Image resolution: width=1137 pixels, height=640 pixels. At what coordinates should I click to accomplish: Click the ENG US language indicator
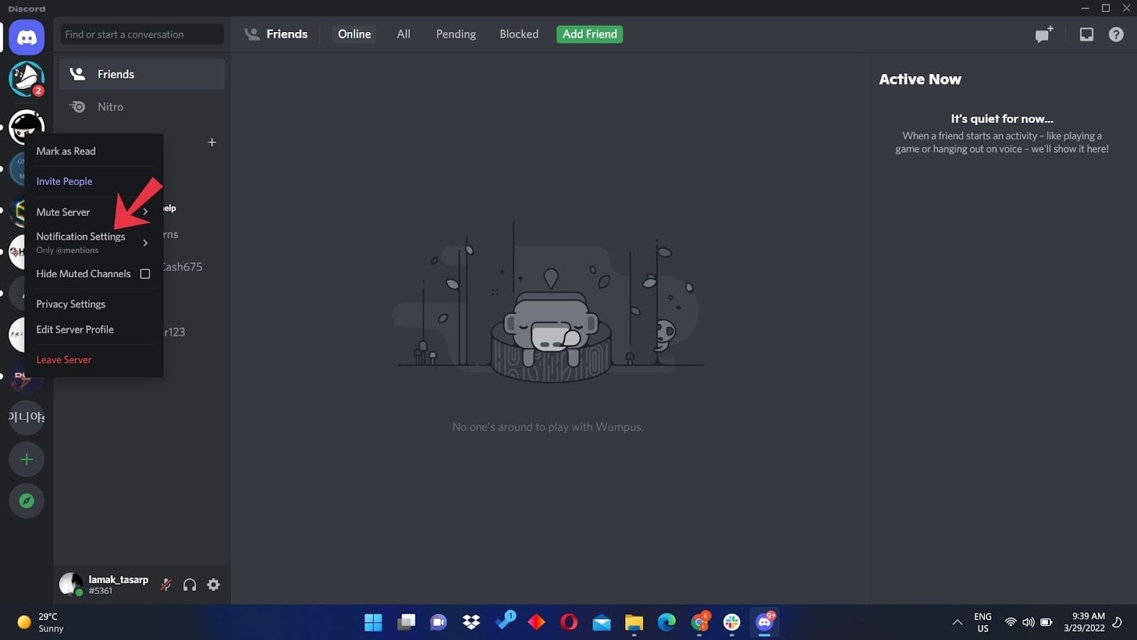(x=983, y=623)
